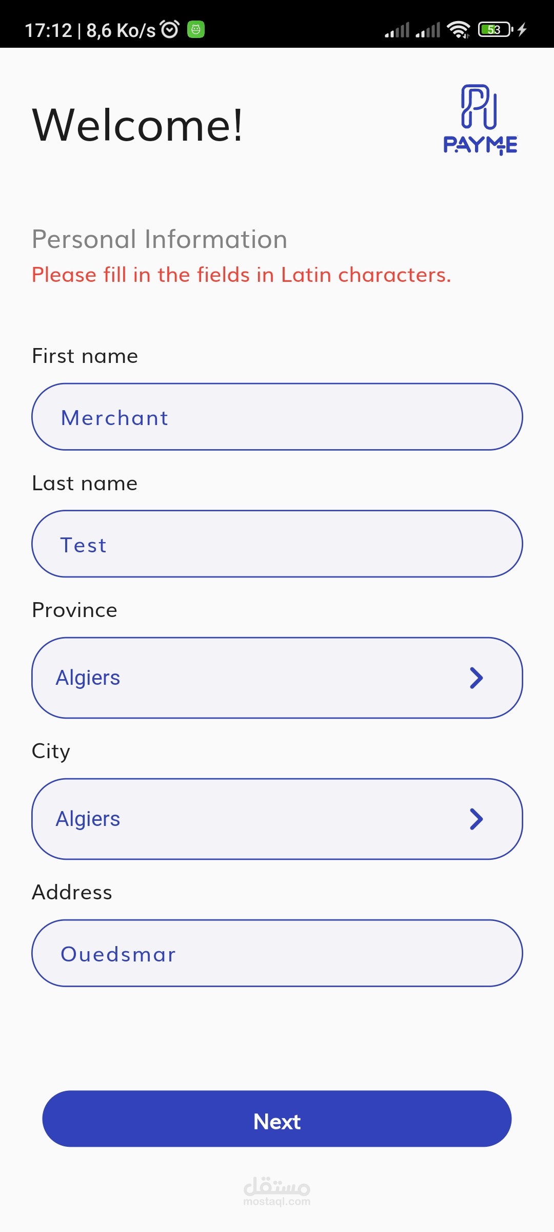This screenshot has height=1232, width=554.
Task: Select the Address field with Ouedsmar
Action: click(x=277, y=953)
